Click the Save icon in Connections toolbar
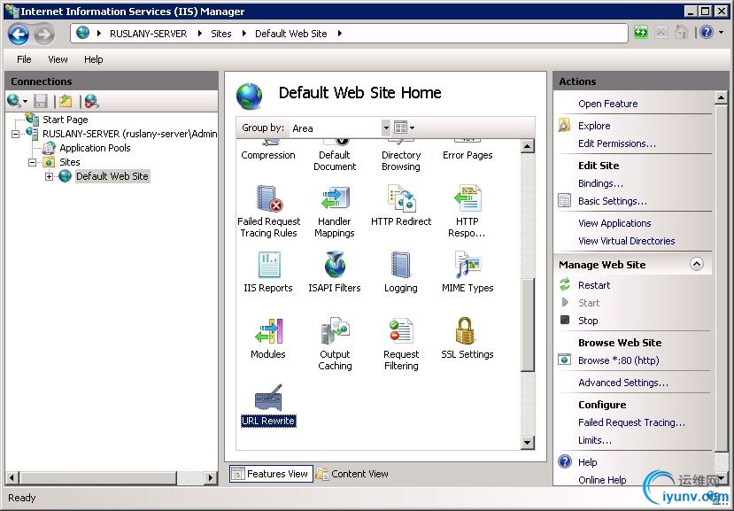 (x=41, y=101)
